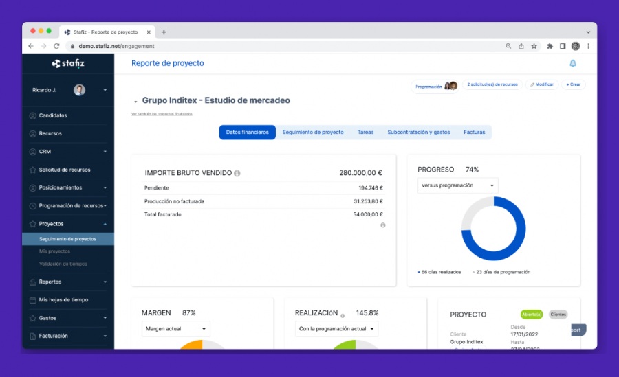Click the Gastos sidebar icon

coord(33,318)
